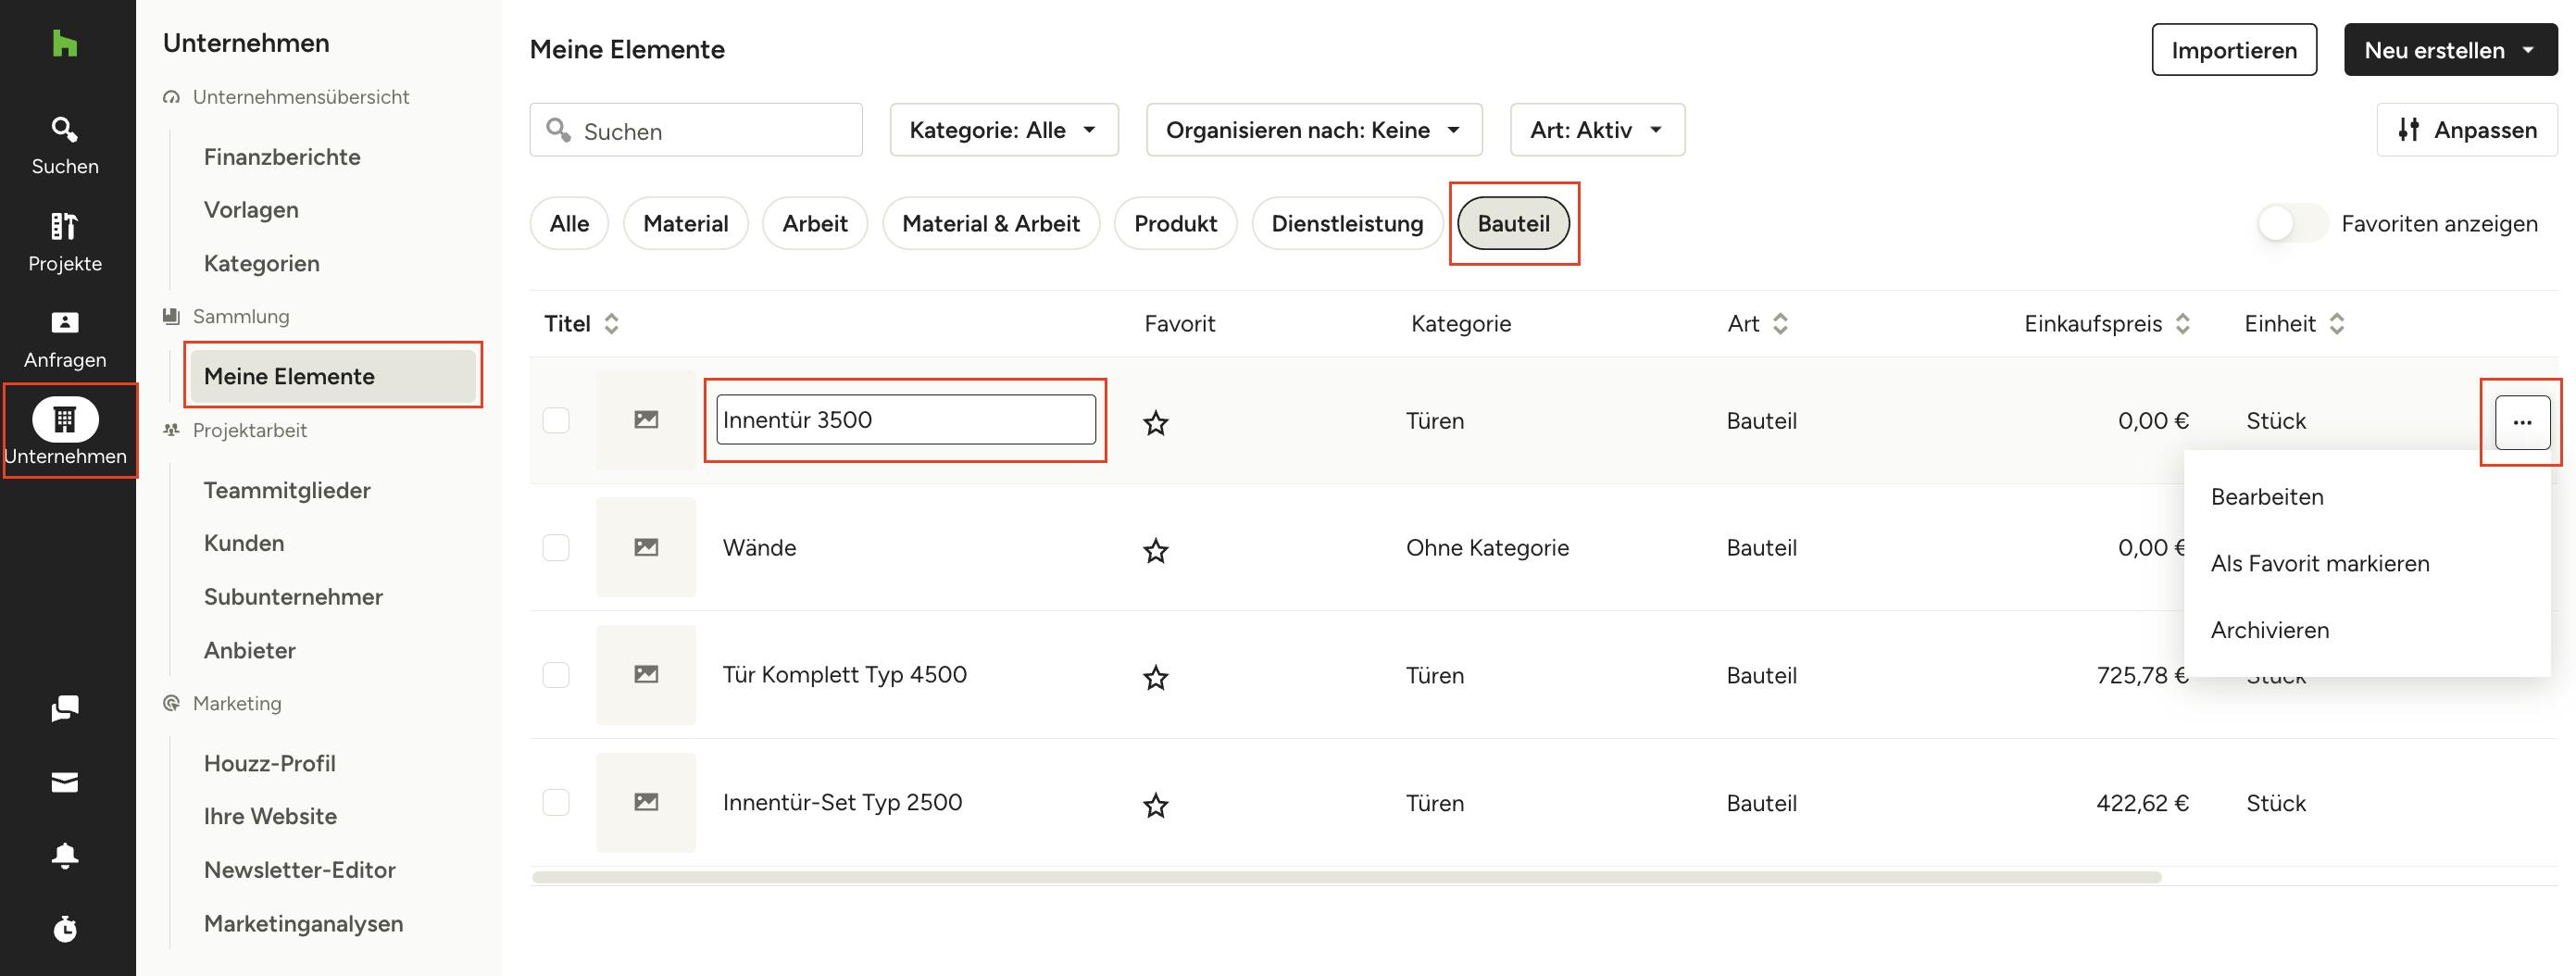Open the messages chat icon
This screenshot has height=976, width=2576.
click(x=65, y=709)
